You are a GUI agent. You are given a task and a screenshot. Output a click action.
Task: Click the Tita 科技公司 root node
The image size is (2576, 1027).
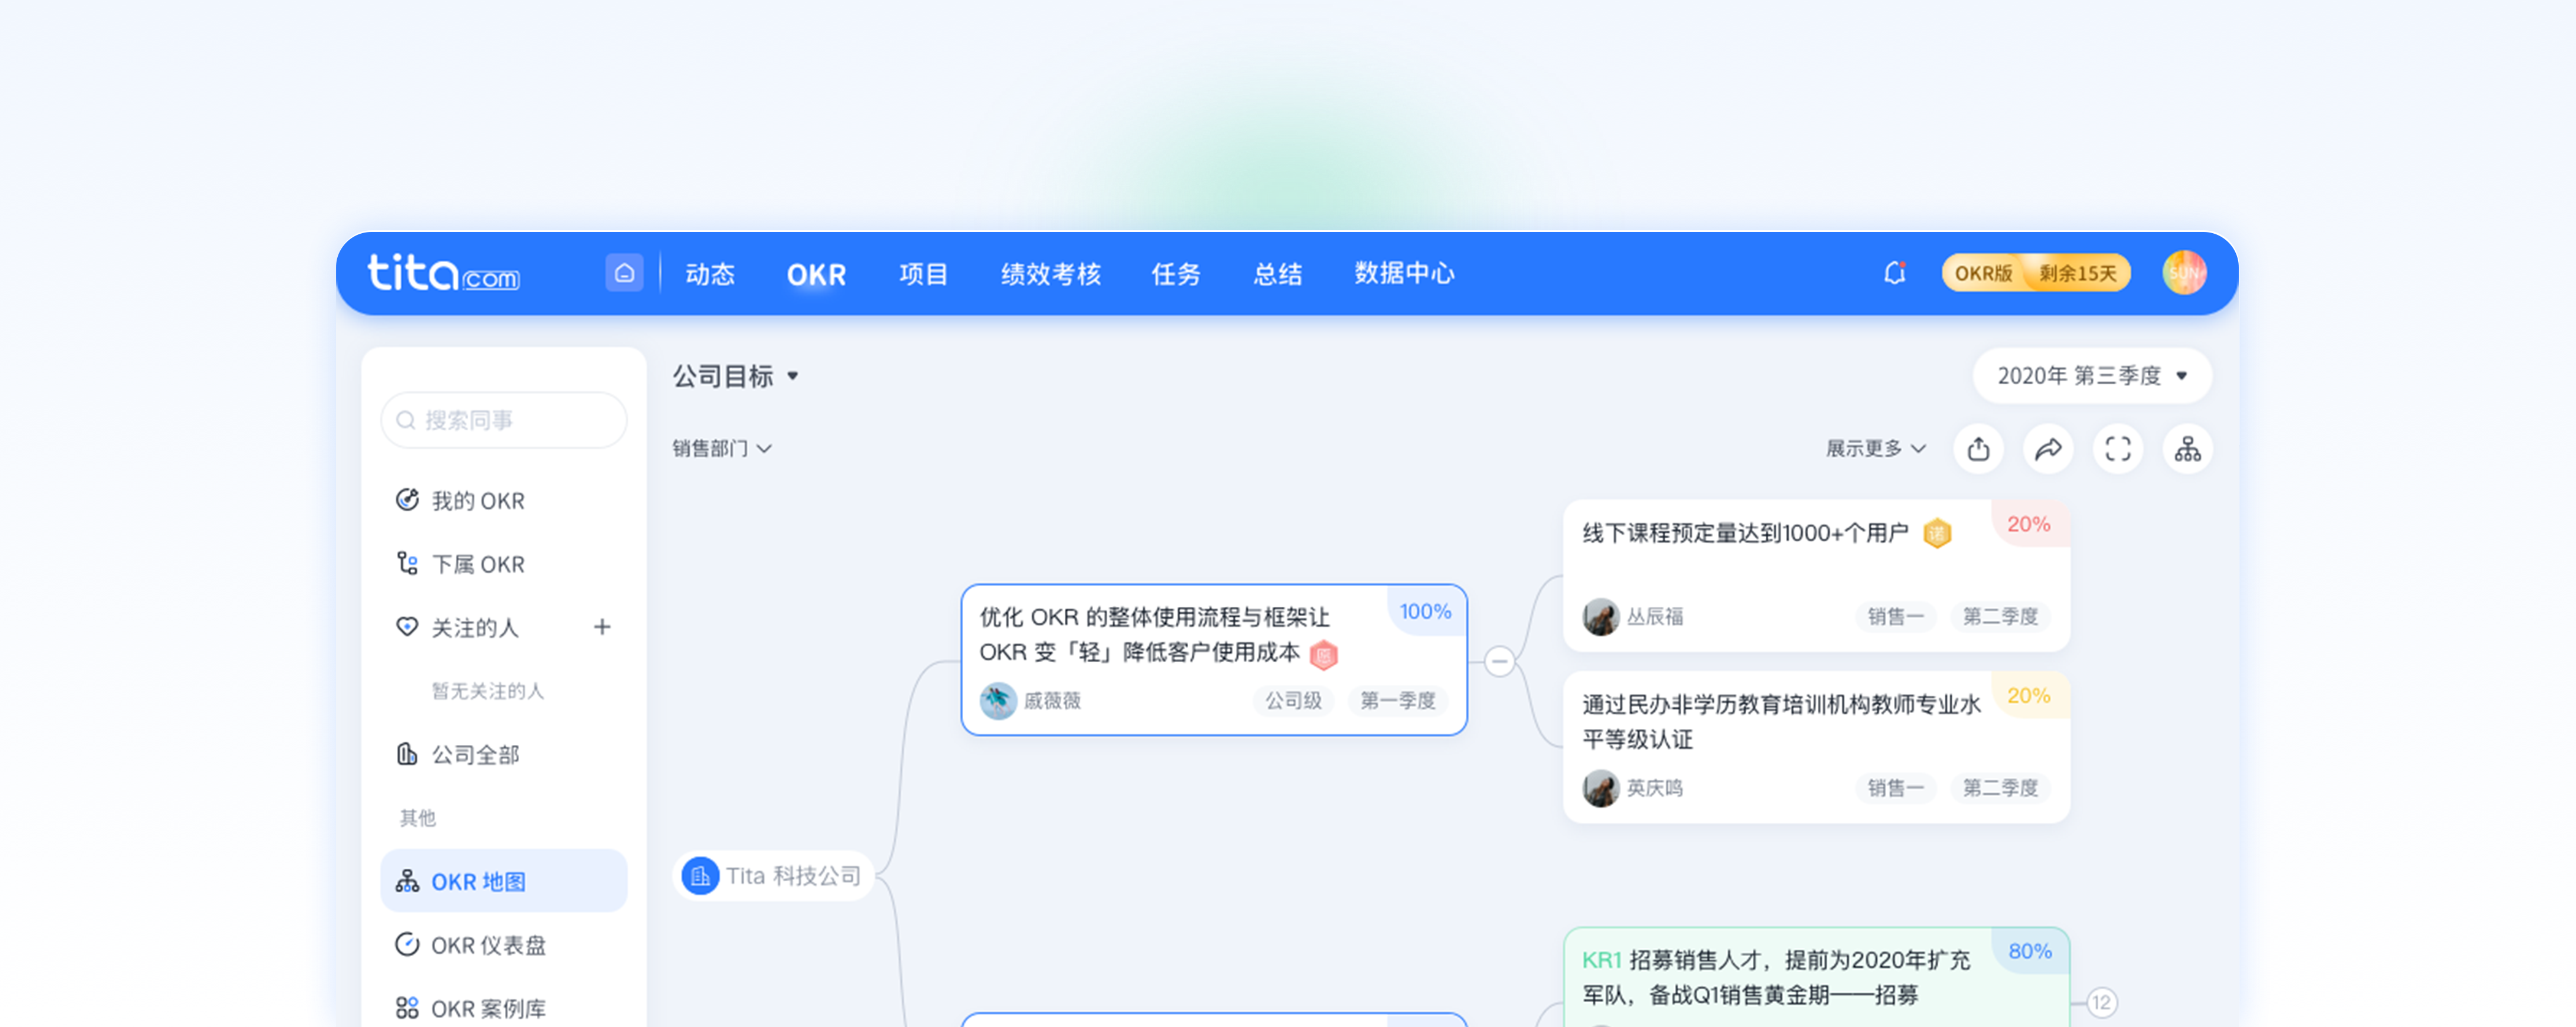pyautogui.click(x=773, y=876)
